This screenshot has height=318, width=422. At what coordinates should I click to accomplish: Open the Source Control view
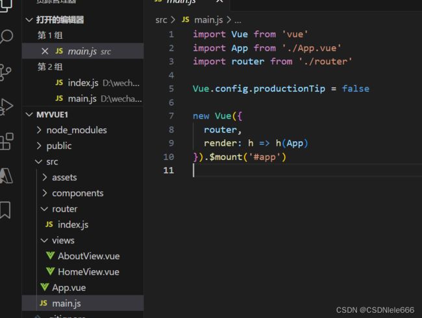[x=5, y=72]
